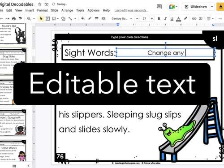Open the 'Last edit was seconds' link

pyautogui.click(x=131, y=10)
